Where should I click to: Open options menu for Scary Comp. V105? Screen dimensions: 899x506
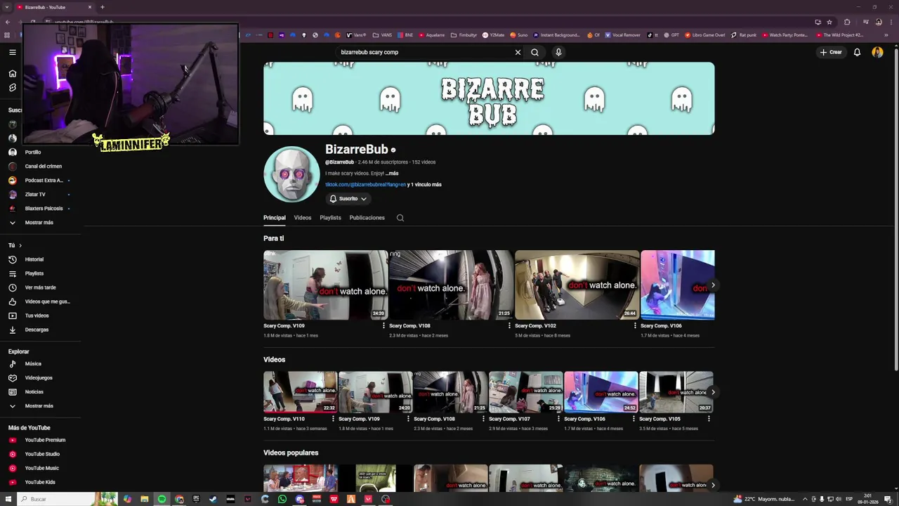tap(709, 419)
